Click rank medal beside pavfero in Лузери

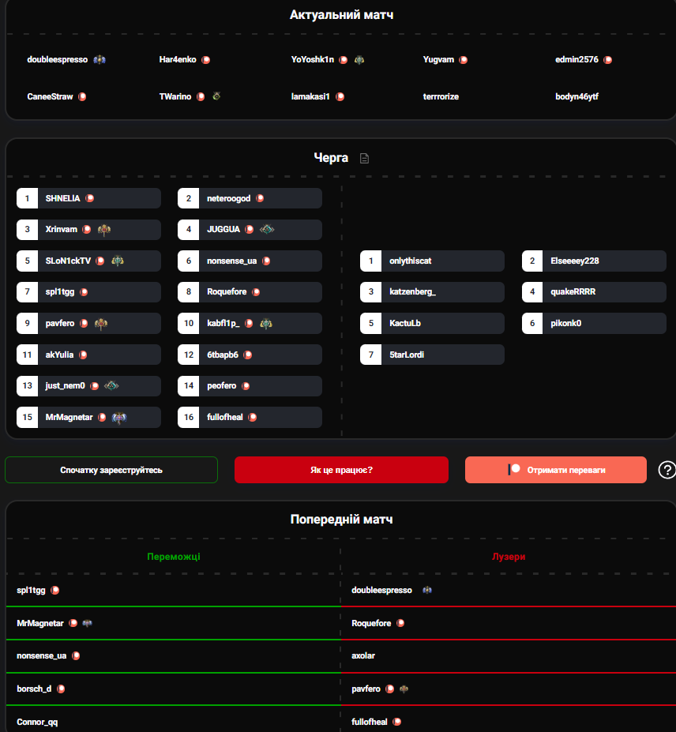tap(404, 689)
